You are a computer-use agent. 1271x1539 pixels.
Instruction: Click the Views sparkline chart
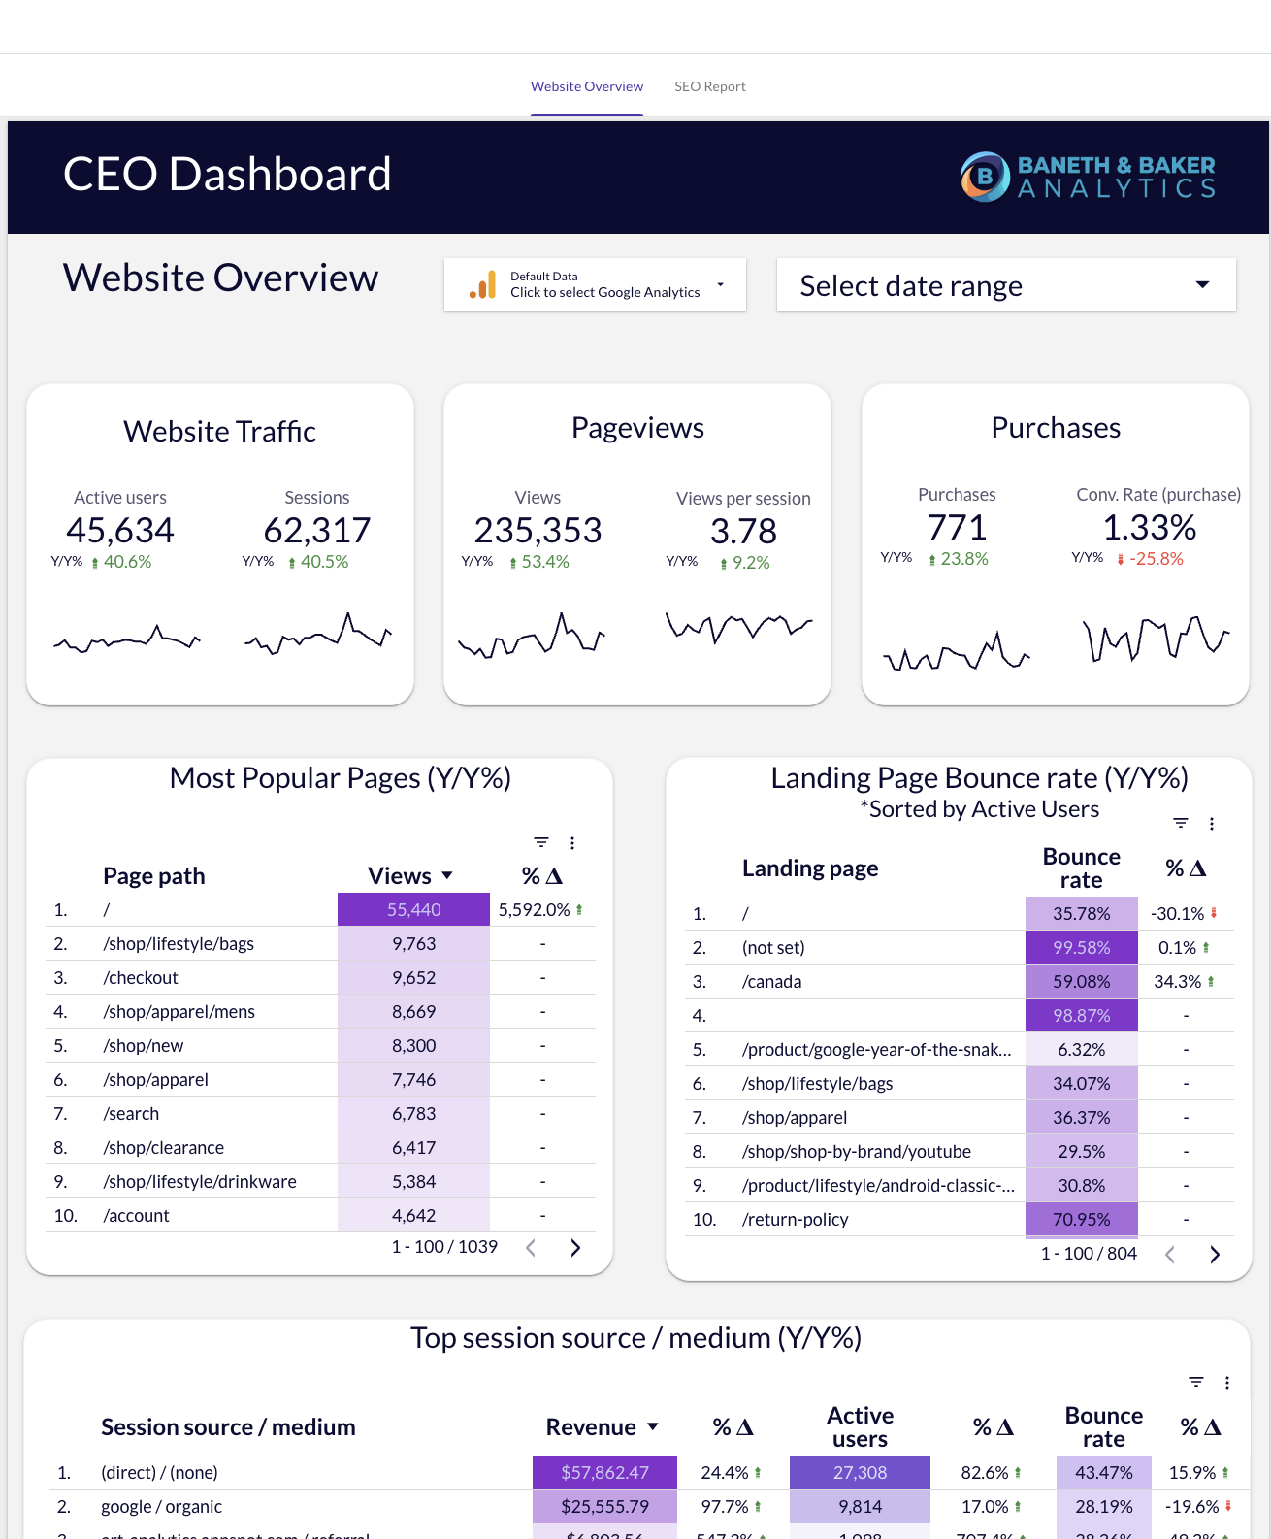pos(532,636)
